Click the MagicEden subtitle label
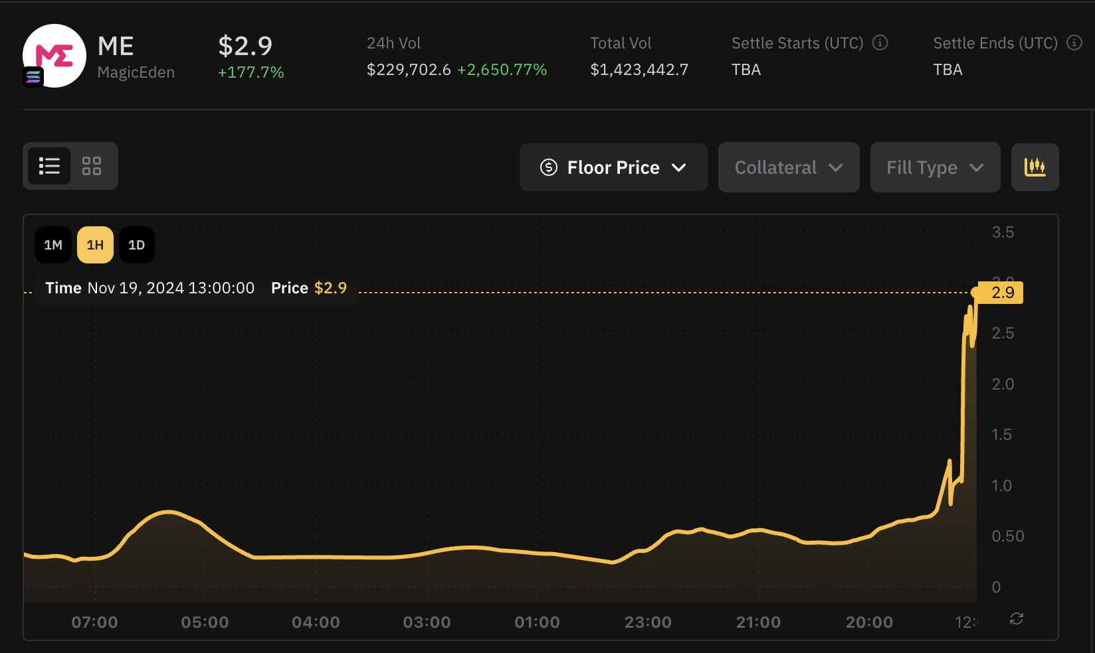Viewport: 1095px width, 653px height. click(136, 72)
